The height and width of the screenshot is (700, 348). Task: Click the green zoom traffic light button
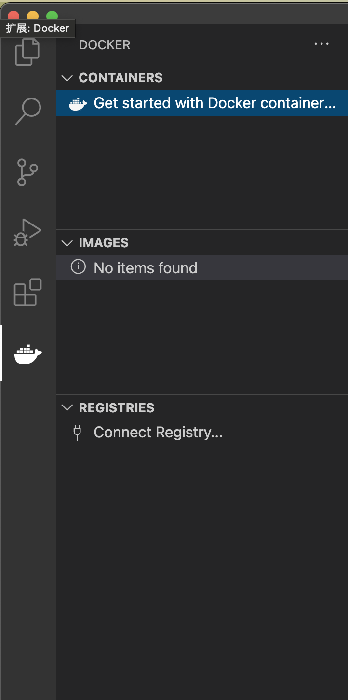[52, 15]
